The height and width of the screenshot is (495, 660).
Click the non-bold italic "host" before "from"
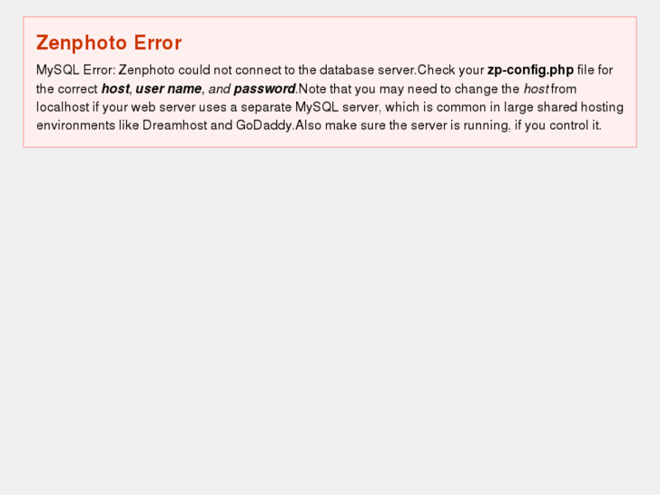pos(536,89)
